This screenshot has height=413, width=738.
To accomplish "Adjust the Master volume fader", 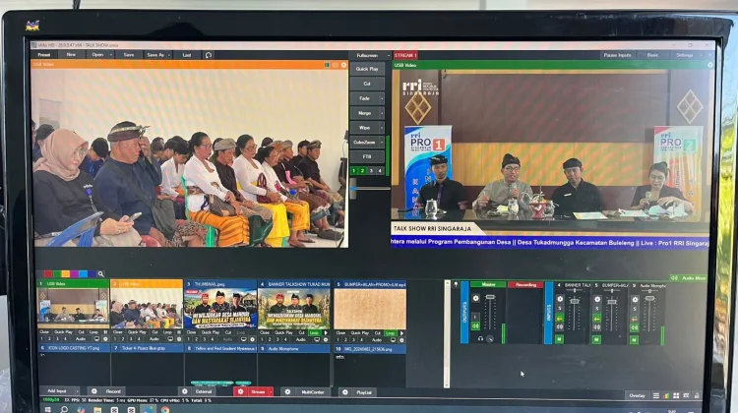I will pos(490,297).
